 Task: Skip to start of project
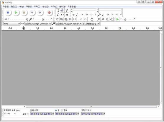[x=32, y=13]
